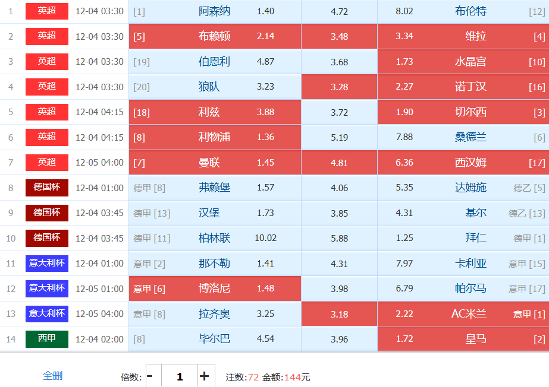Deselect 水晶宫 away win odds 1.73
The height and width of the screenshot is (387, 549).
404,62
